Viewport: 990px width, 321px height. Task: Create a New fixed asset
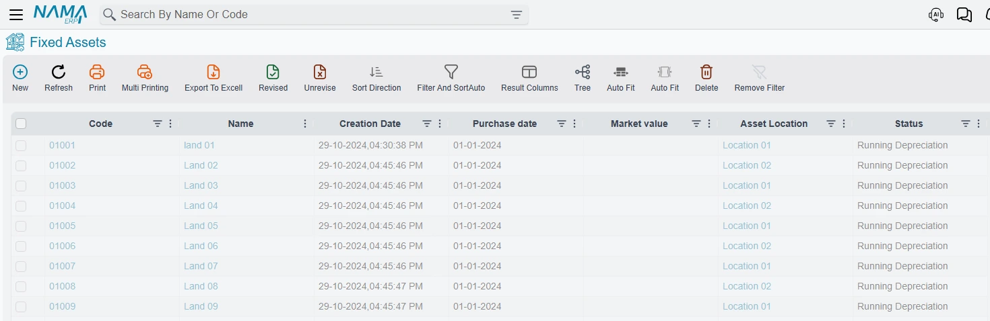[20, 79]
